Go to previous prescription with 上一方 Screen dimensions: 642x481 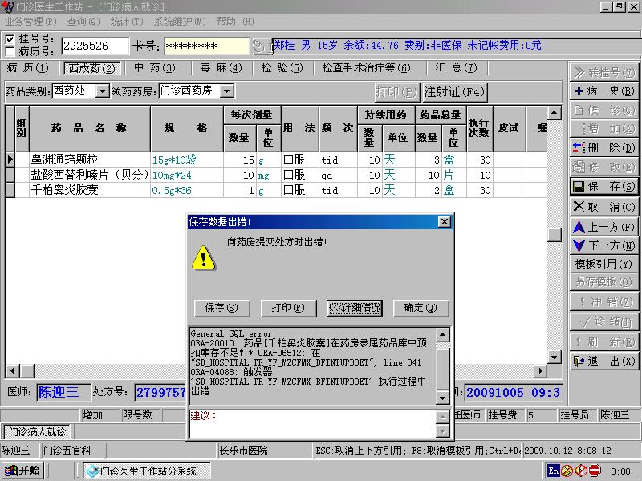pyautogui.click(x=604, y=227)
